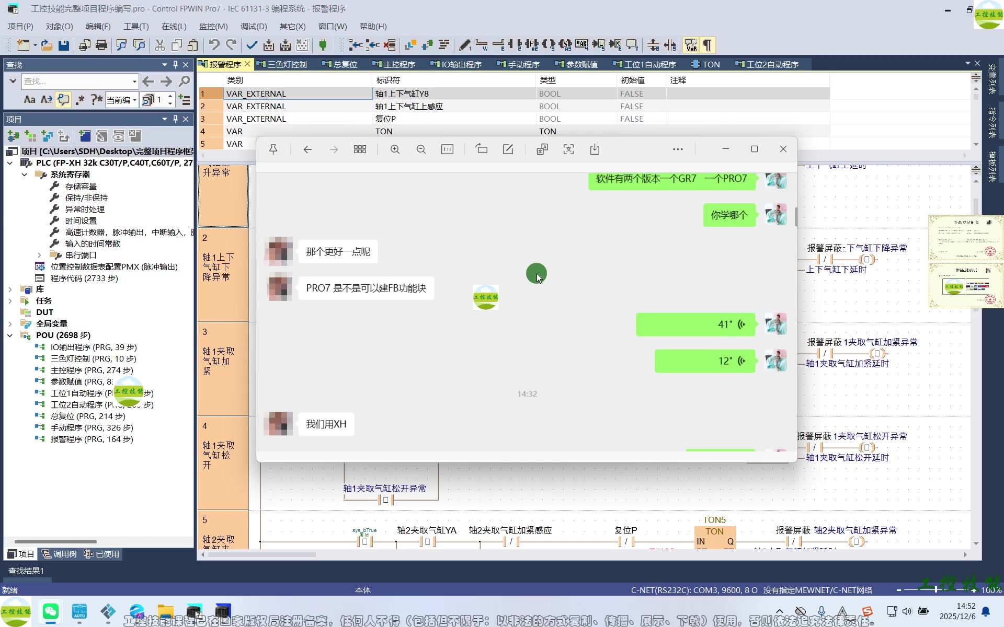Switch to the 调用树 bottom tab
This screenshot has width=1004, height=627.
[60, 554]
